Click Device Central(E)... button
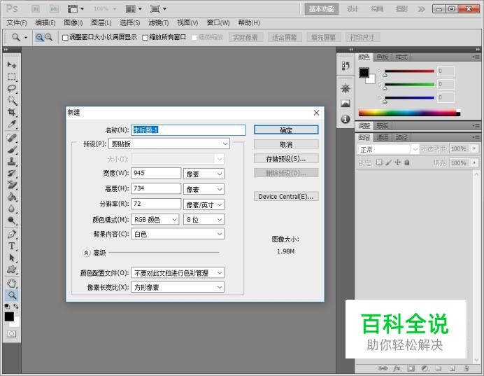The height and width of the screenshot is (376, 484). [x=286, y=197]
